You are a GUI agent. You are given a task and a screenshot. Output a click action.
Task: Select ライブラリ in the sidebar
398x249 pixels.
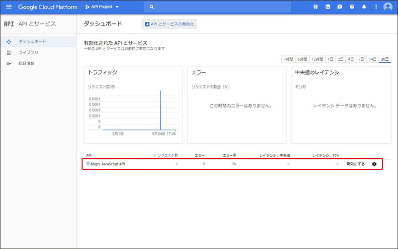[28, 52]
